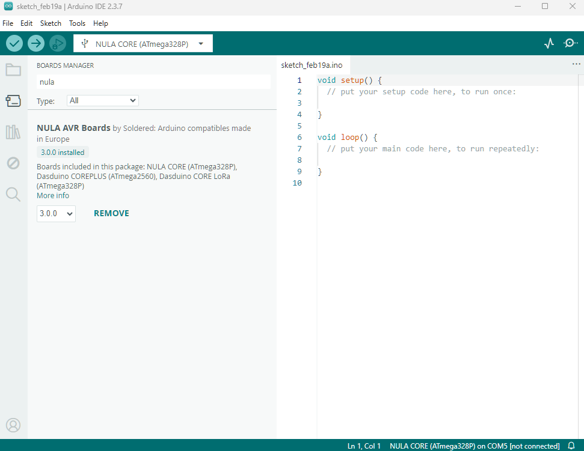Open the NULA CORE board selector dropdown
This screenshot has width=584, height=451.
coord(143,43)
